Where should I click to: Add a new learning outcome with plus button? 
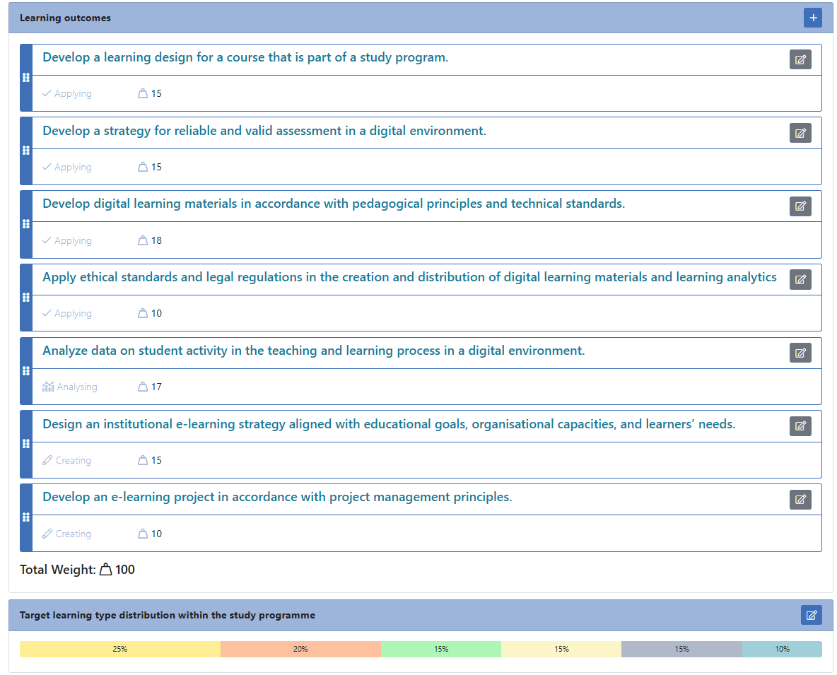pos(812,18)
